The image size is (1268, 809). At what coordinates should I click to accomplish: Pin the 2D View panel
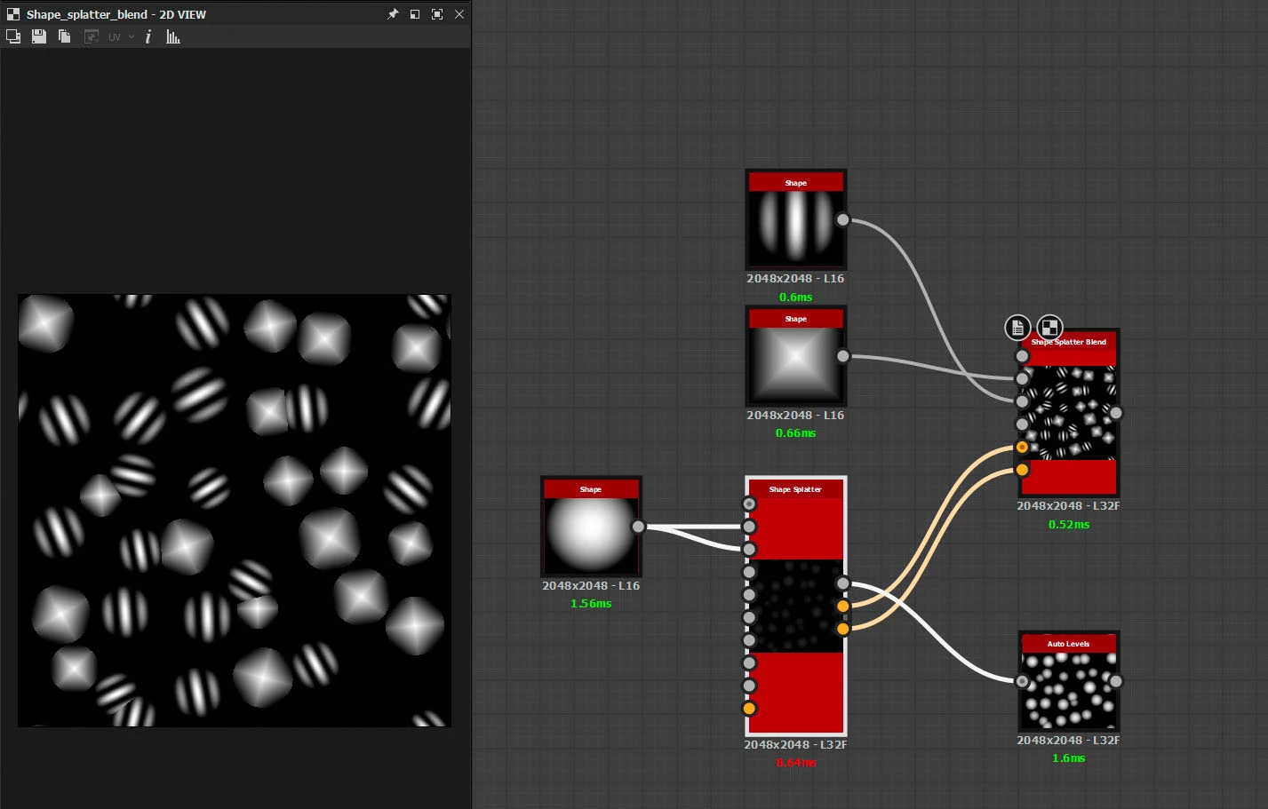point(393,14)
